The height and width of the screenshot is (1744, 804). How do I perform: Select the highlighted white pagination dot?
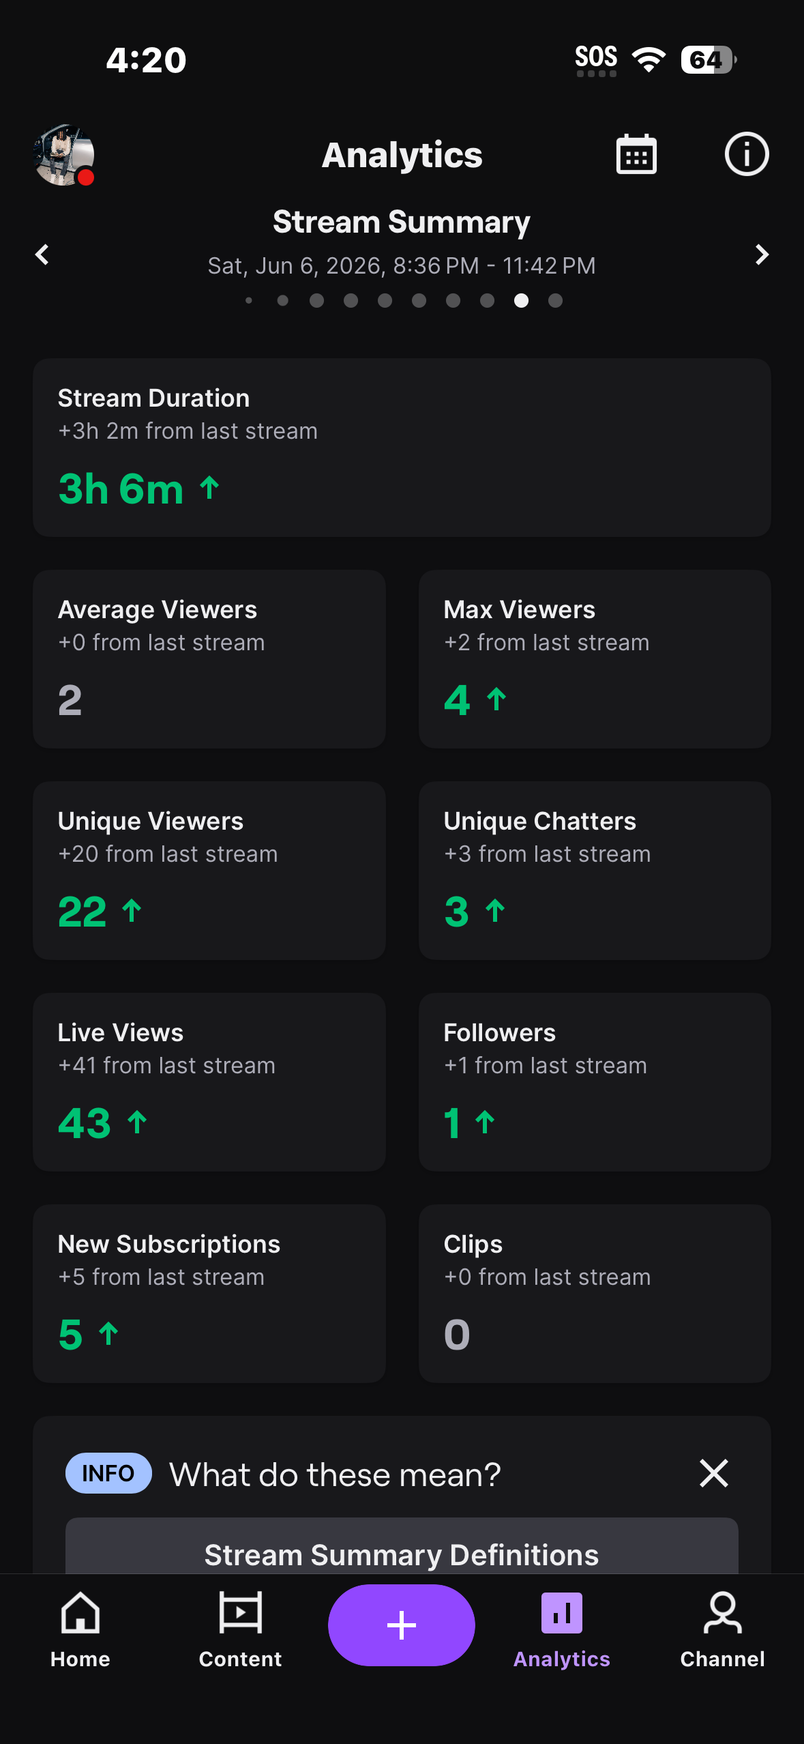click(x=521, y=300)
